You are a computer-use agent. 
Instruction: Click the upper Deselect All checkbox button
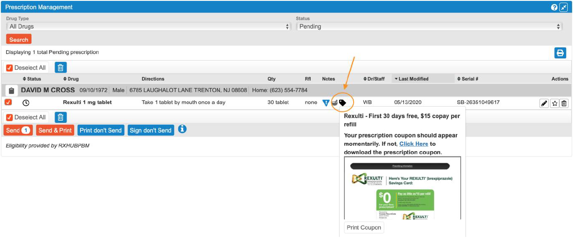coord(26,68)
